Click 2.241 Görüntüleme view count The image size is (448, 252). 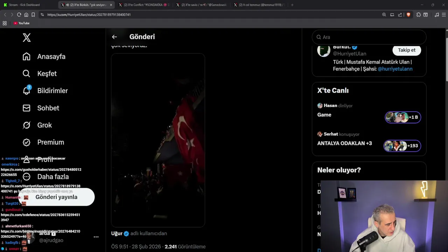[x=185, y=247]
